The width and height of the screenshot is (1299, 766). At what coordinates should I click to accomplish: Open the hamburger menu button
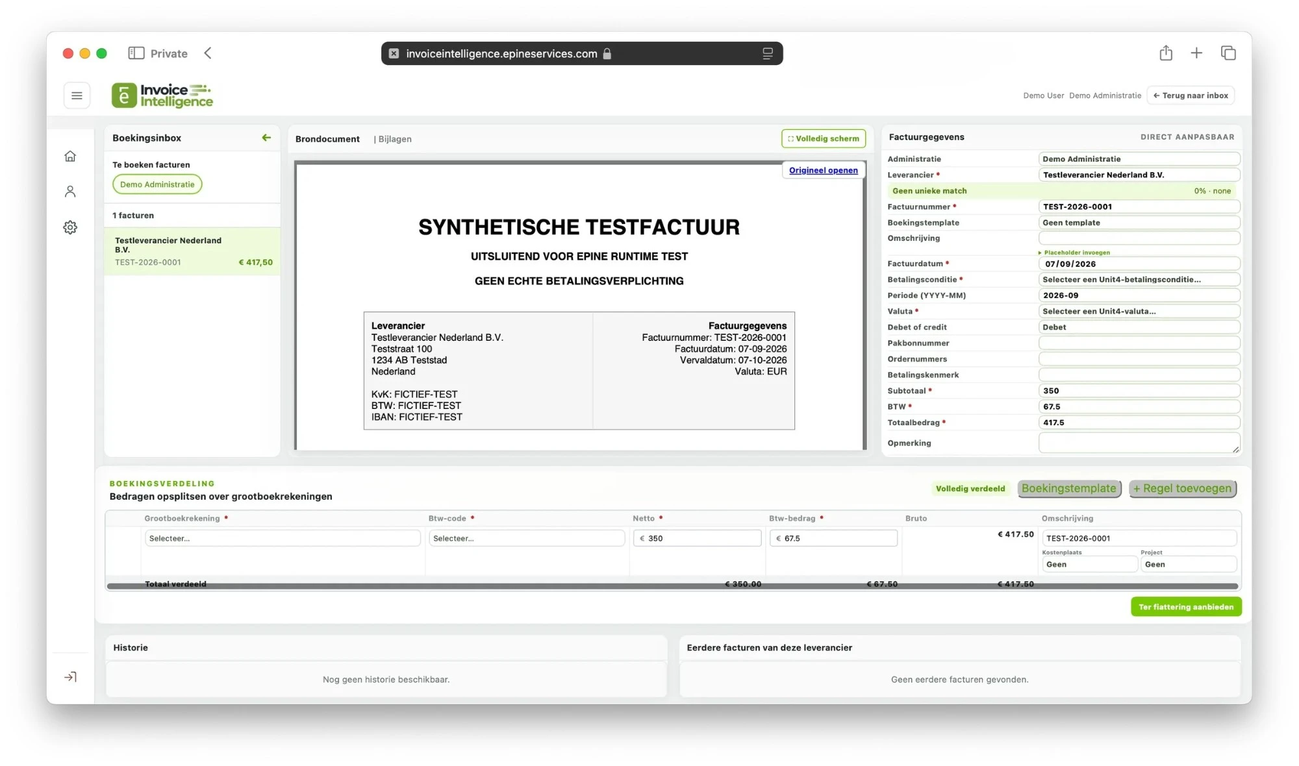(x=77, y=96)
